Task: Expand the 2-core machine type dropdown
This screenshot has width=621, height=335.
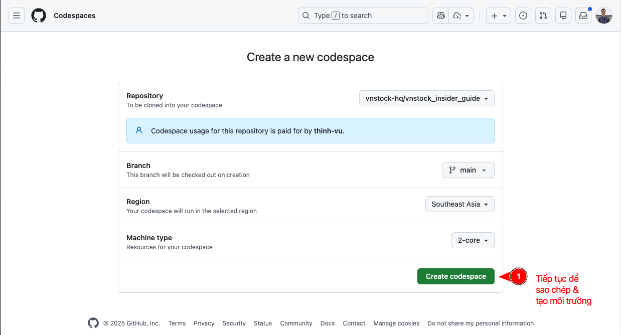Action: (473, 240)
